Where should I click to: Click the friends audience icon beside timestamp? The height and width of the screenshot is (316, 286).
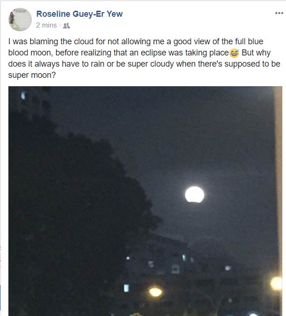(66, 26)
